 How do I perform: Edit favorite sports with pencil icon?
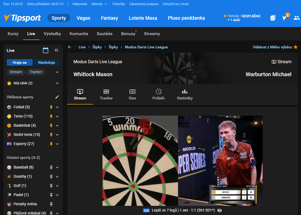tap(57, 97)
